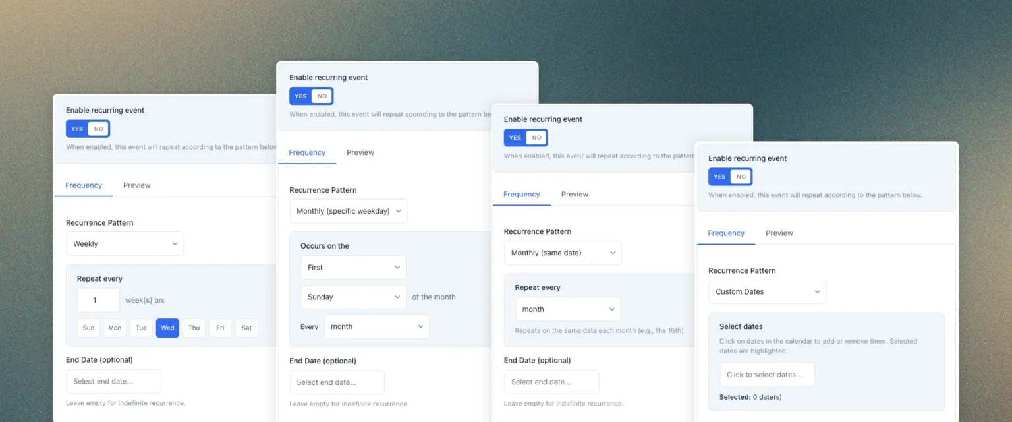Open Preview tab in Custom Dates panel

(779, 233)
